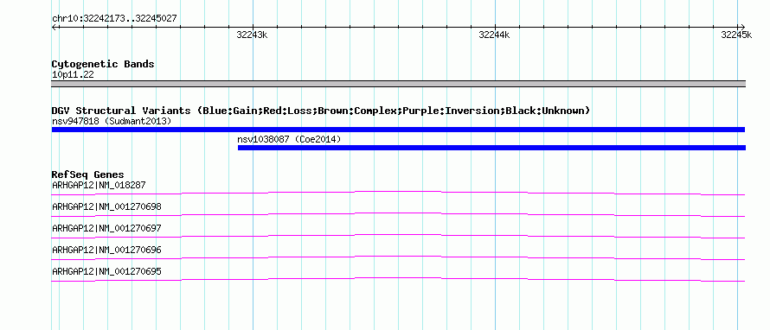This screenshot has height=330, width=770.
Task: Click the 32245k ruler mark
Action: coord(736,35)
